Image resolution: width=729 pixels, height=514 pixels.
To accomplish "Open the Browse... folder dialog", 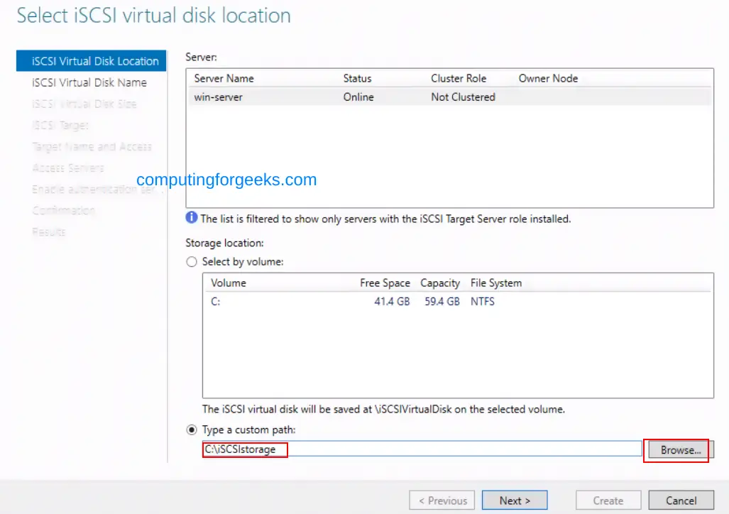I will 680,450.
